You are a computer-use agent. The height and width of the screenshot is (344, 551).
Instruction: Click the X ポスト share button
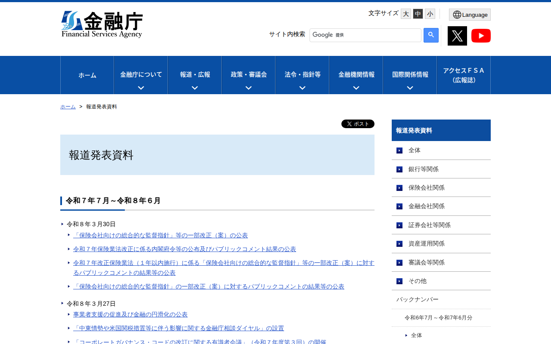[x=358, y=124]
